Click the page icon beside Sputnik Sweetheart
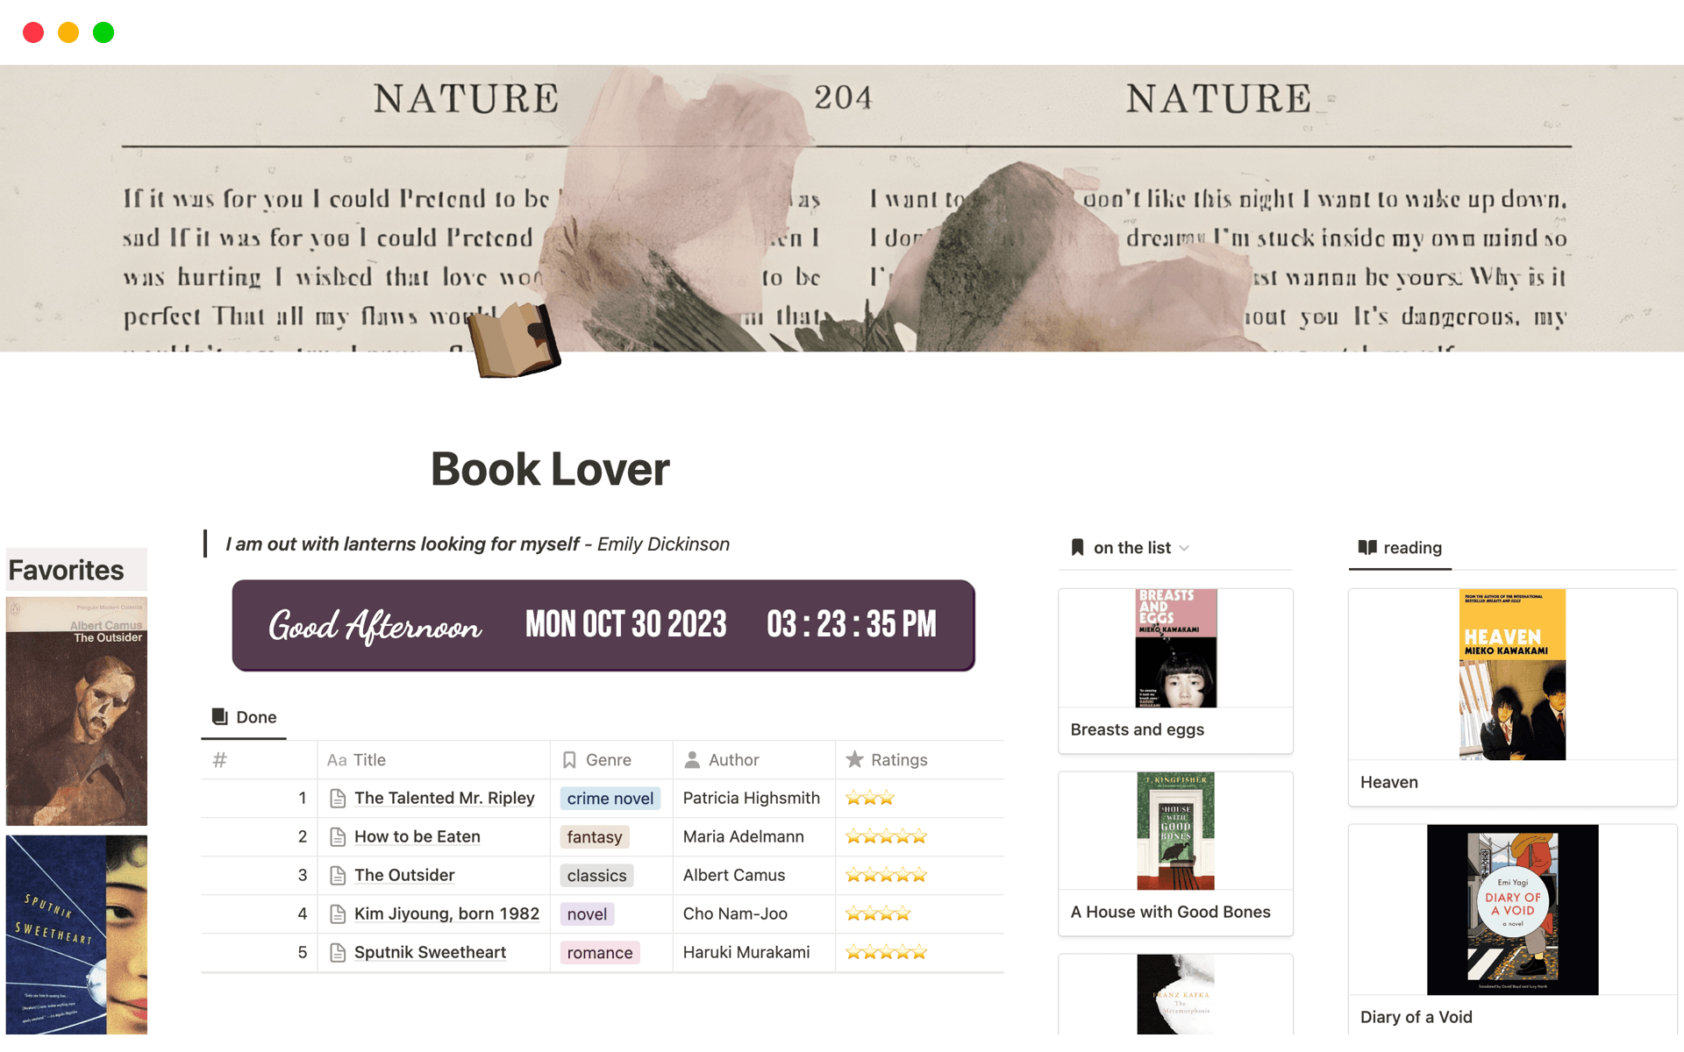This screenshot has width=1684, height=1052. pos(338,953)
